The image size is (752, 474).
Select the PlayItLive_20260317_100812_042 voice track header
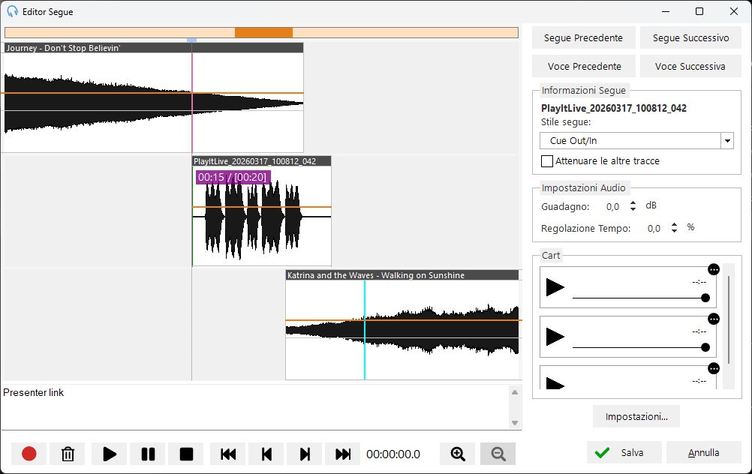click(261, 161)
